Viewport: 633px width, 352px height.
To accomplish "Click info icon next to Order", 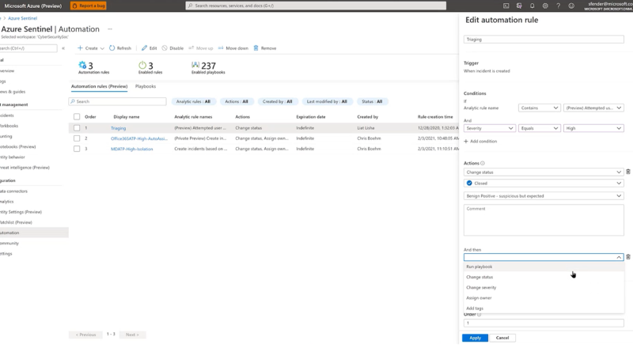I will coord(479,315).
